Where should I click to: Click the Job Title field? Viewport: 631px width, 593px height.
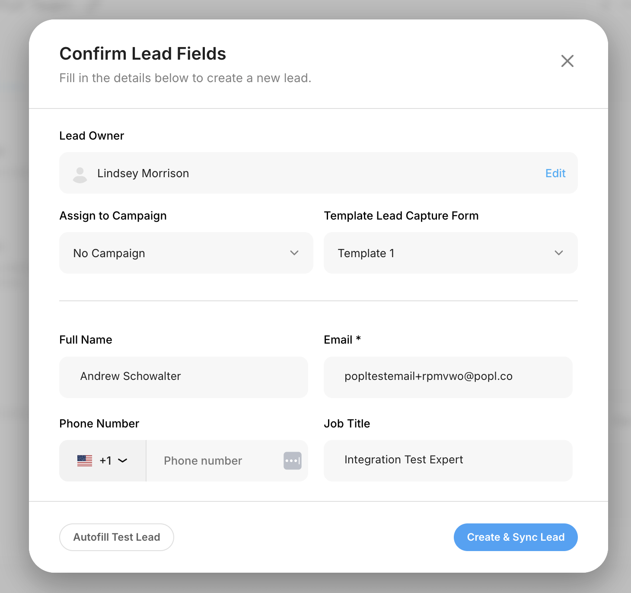tap(448, 460)
